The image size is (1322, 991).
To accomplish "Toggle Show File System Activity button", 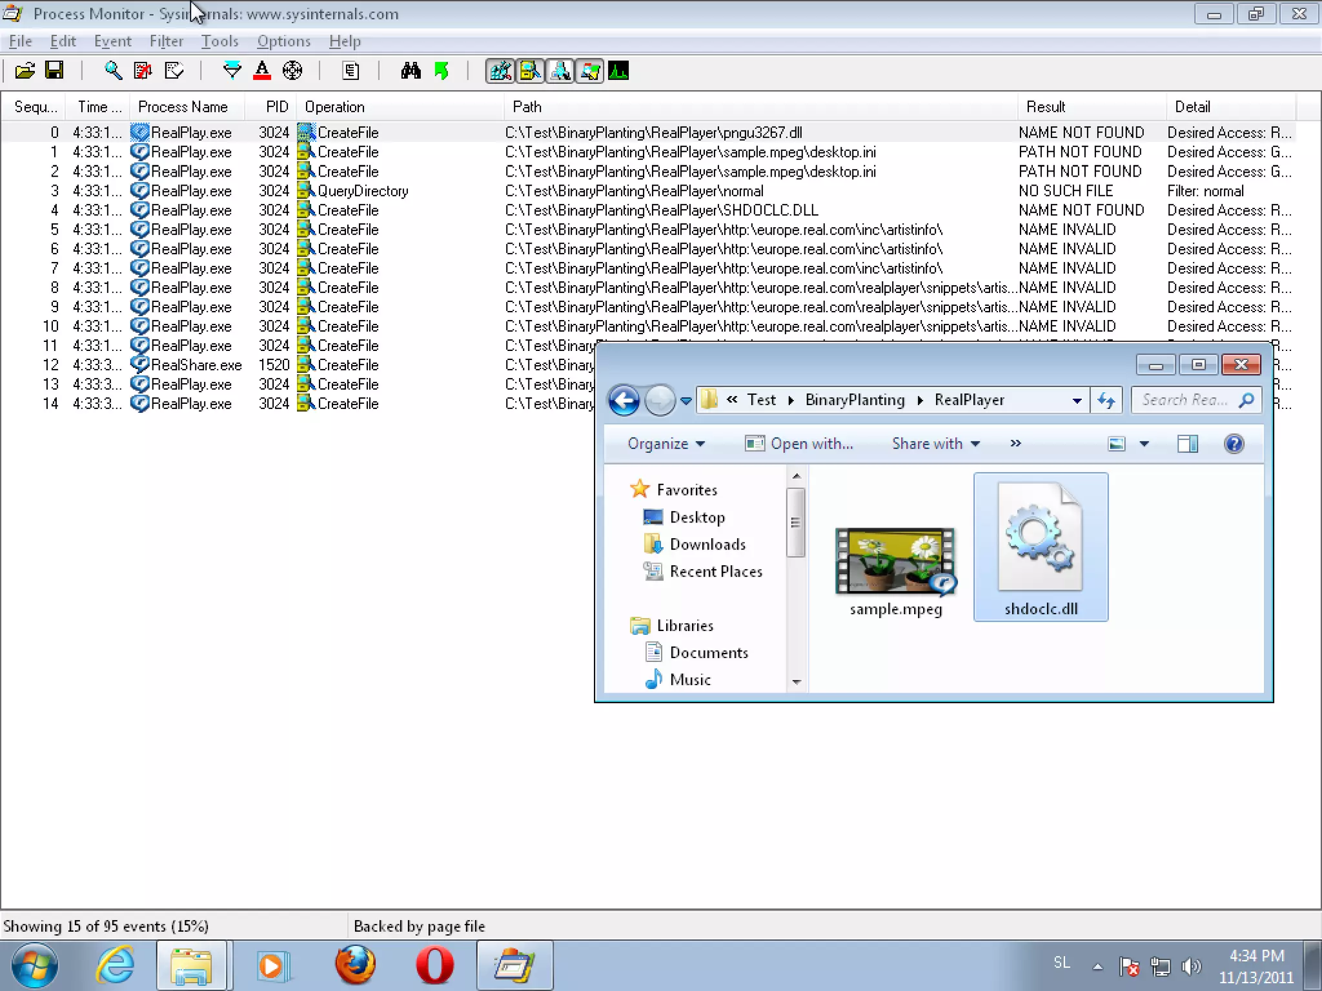I will pyautogui.click(x=530, y=70).
